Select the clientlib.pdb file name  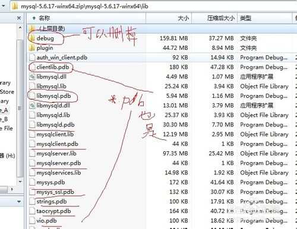(53, 67)
